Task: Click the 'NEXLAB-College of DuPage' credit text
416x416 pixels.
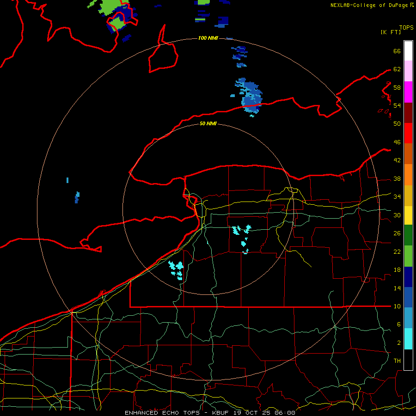Action: 369,5
